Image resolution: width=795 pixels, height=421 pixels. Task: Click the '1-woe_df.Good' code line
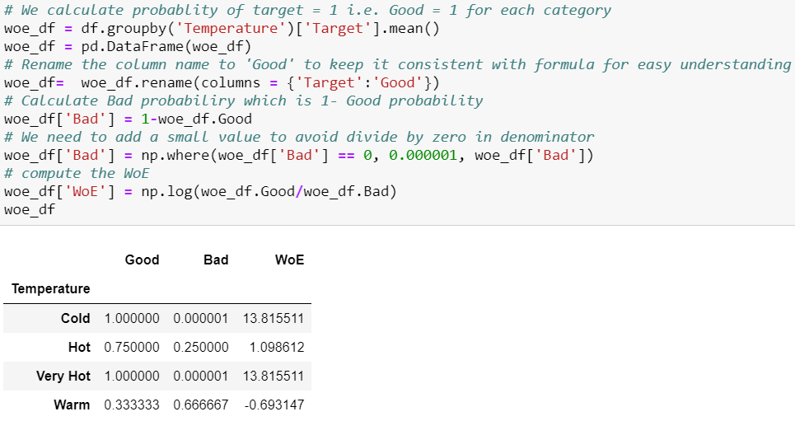click(x=128, y=119)
